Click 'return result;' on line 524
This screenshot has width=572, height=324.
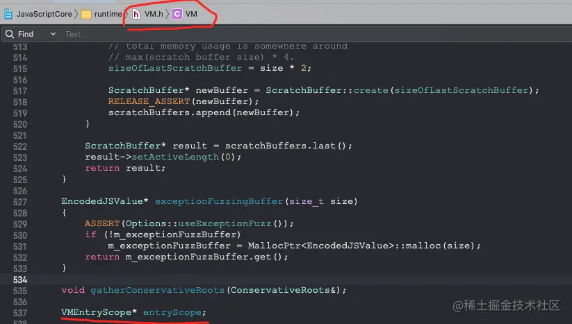click(x=125, y=168)
